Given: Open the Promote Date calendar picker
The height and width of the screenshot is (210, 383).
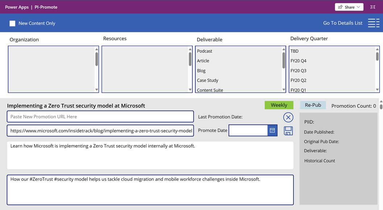Looking at the screenshot, I should 272,130.
